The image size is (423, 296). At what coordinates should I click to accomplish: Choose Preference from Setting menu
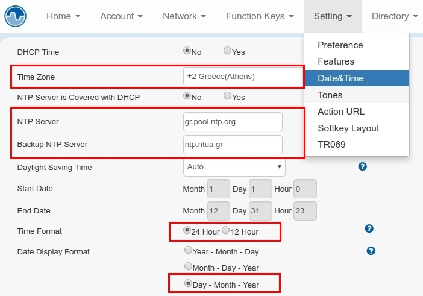tap(340, 45)
